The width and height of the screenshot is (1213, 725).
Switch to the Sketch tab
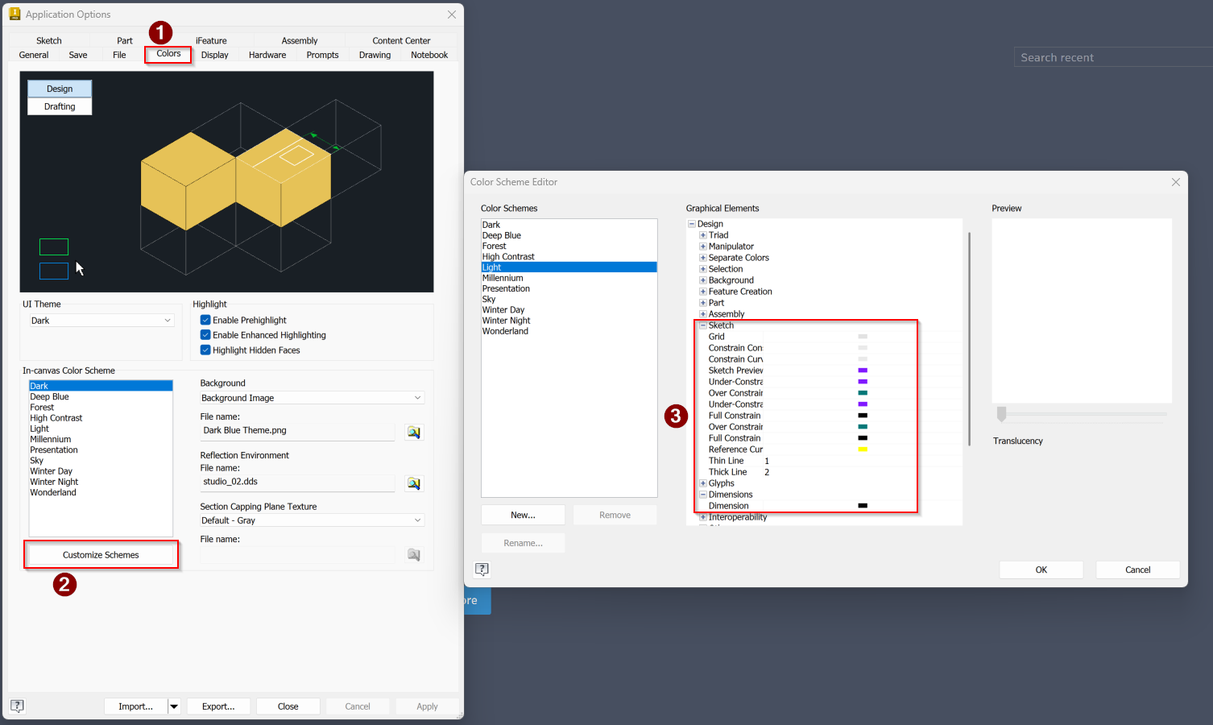(48, 40)
